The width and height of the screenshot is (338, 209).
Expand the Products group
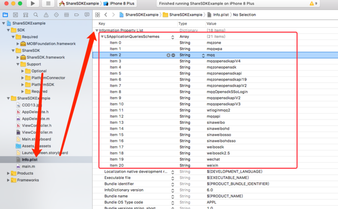8,173
